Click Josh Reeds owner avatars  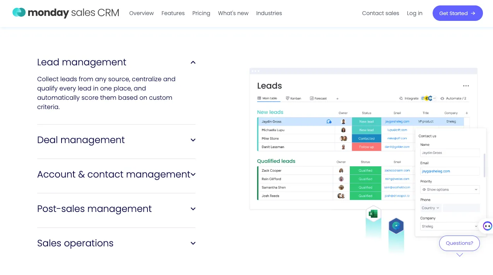(x=341, y=196)
